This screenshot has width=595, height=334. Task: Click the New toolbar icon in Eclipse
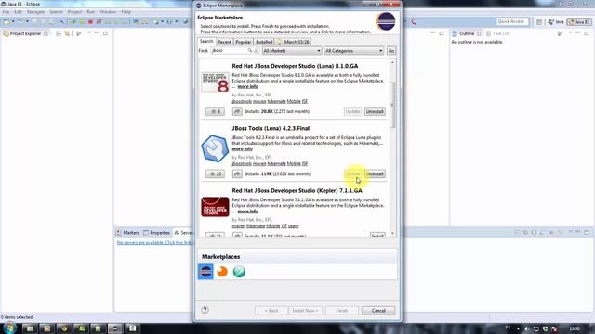tap(7, 22)
